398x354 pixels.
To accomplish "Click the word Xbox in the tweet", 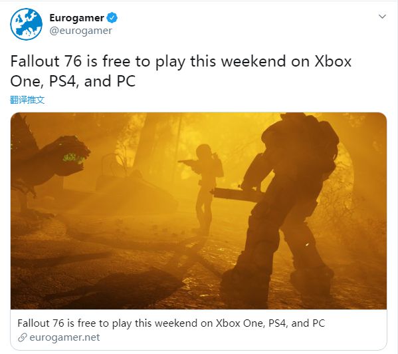I will click(333, 61).
